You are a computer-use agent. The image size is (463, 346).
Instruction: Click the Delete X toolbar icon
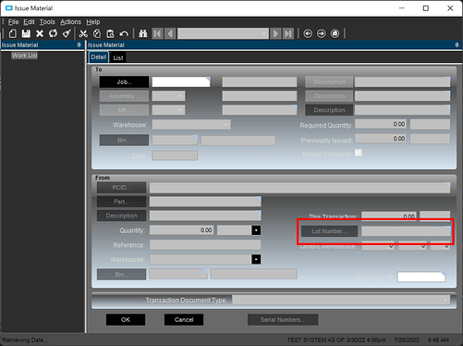point(40,33)
